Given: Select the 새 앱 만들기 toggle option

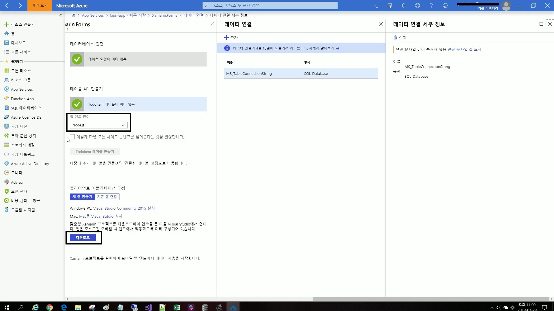Looking at the screenshot, I should click(82, 197).
